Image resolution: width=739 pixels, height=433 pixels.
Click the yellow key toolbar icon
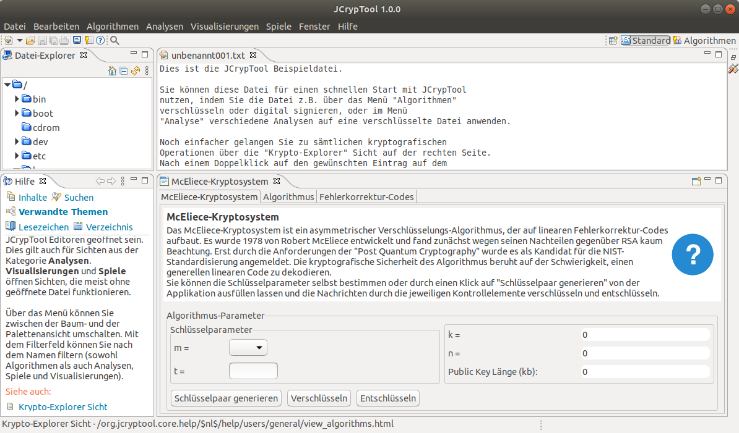89,40
